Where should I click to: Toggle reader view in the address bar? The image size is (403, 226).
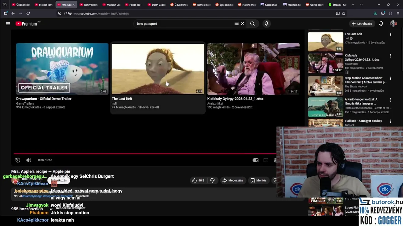[x=338, y=13]
